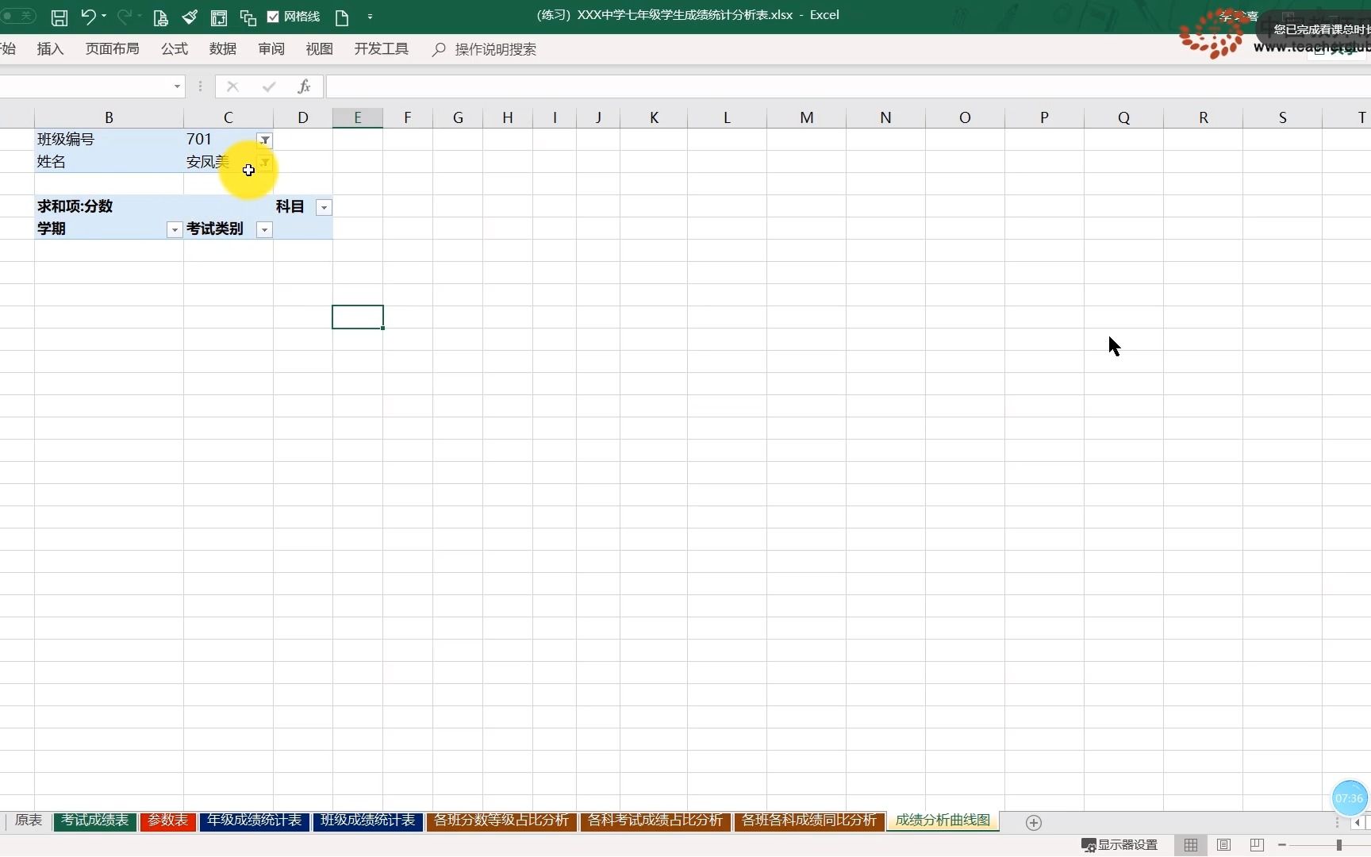
Task: Open the 视图 ribbon tab
Action: pos(320,49)
